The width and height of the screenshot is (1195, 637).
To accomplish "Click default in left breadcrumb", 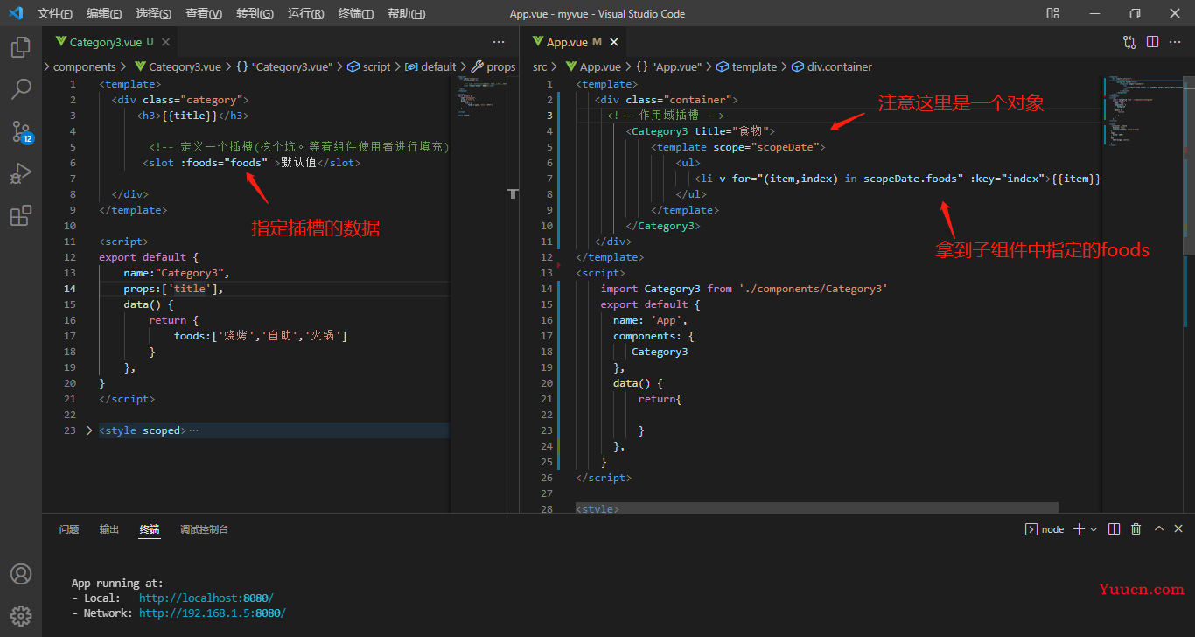I will (x=430, y=66).
